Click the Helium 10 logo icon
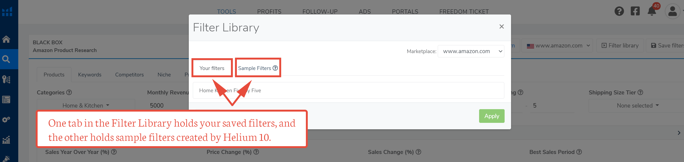 pyautogui.click(x=7, y=12)
